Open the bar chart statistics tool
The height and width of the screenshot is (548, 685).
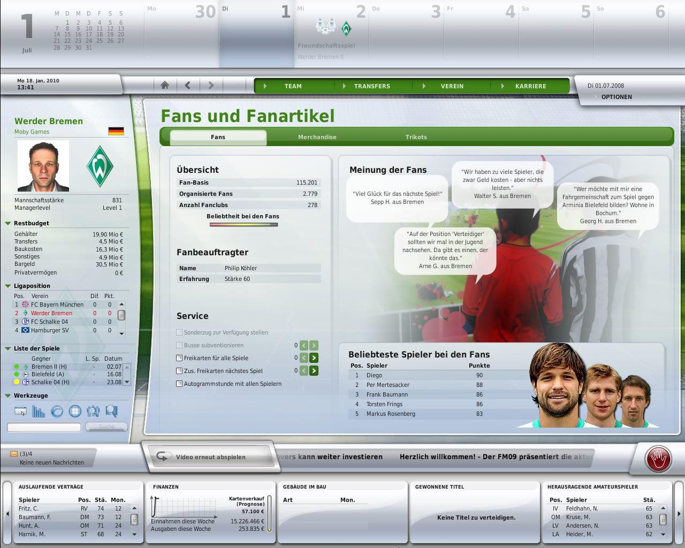click(39, 411)
